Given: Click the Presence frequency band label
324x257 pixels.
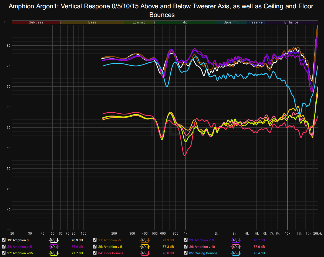Looking at the screenshot, I should [x=256, y=22].
